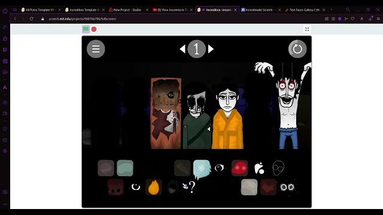Select the dark hooded head sound icon
The image size is (383, 215).
173,187
